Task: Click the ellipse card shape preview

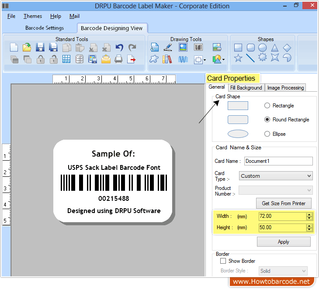Action: [238, 134]
